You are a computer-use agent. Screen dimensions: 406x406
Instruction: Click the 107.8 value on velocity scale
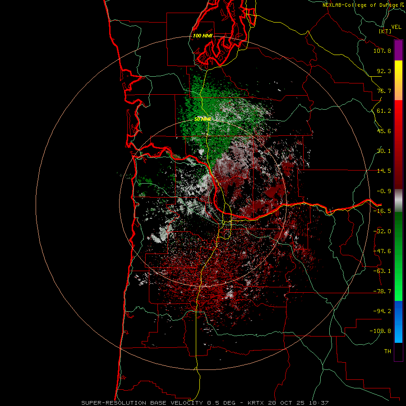pyautogui.click(x=382, y=51)
